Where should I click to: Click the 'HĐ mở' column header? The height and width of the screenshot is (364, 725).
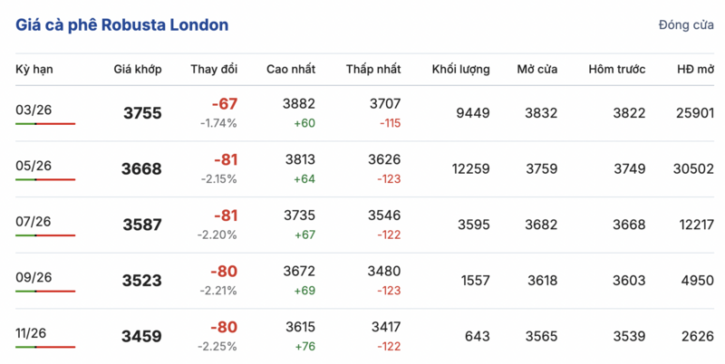click(x=695, y=70)
